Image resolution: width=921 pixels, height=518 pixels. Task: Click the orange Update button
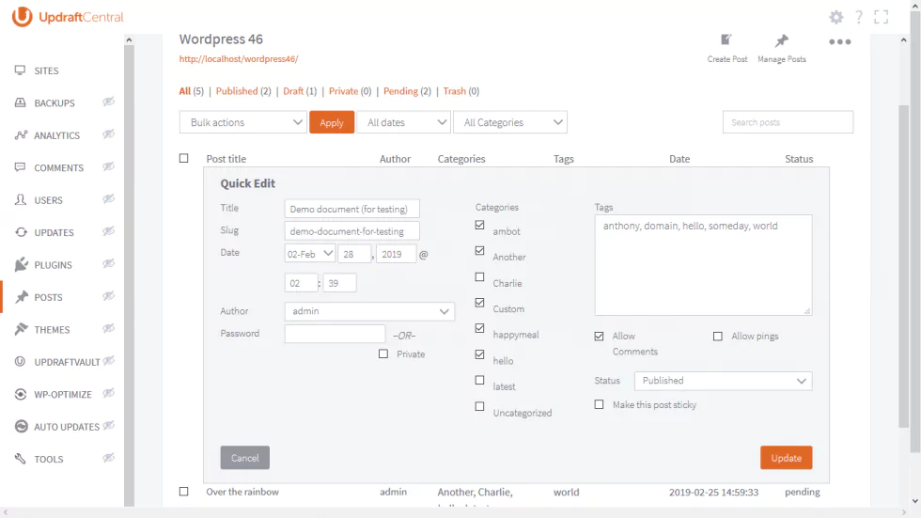786,458
